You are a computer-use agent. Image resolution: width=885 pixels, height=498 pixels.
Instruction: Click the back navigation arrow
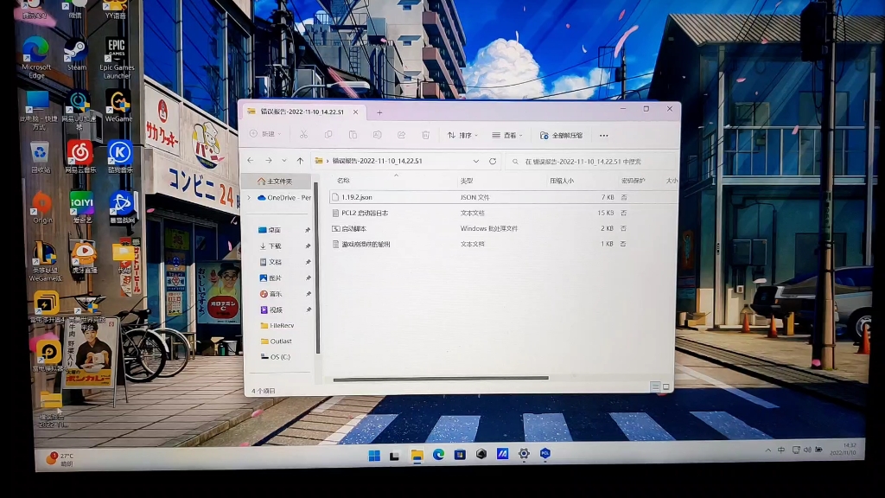[x=250, y=160]
